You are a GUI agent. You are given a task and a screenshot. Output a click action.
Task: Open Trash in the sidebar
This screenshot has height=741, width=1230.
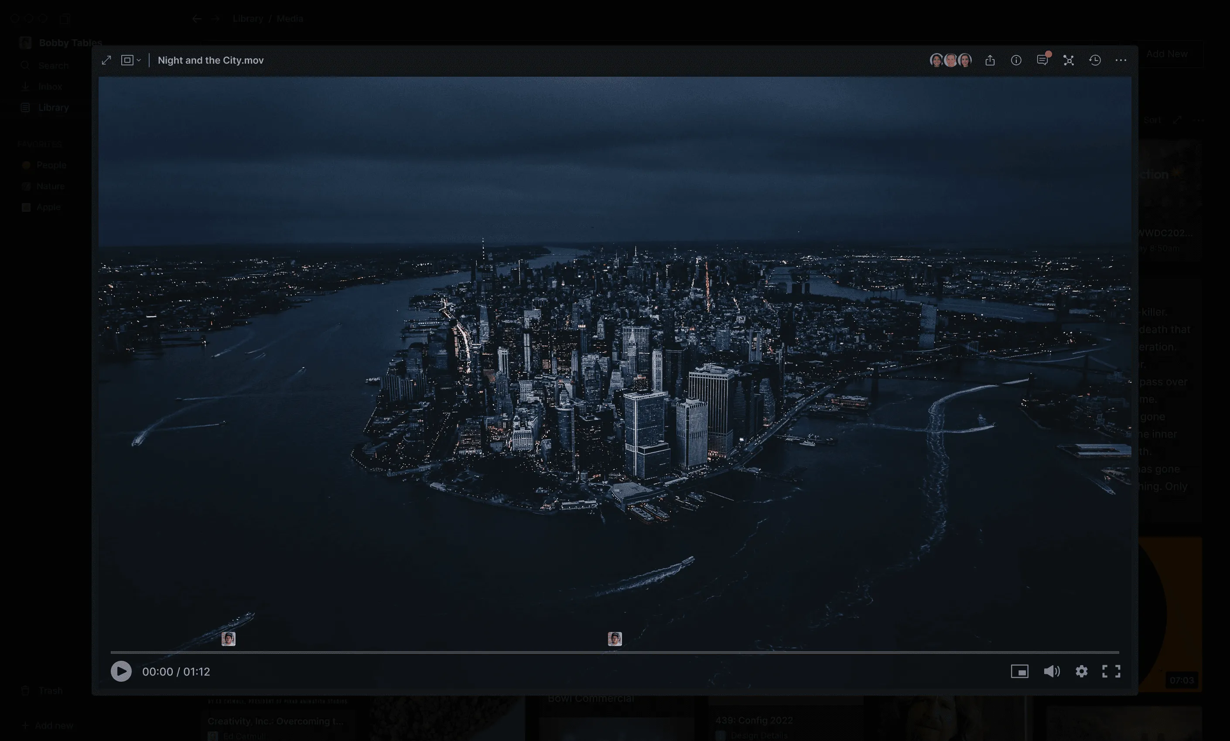coord(42,690)
